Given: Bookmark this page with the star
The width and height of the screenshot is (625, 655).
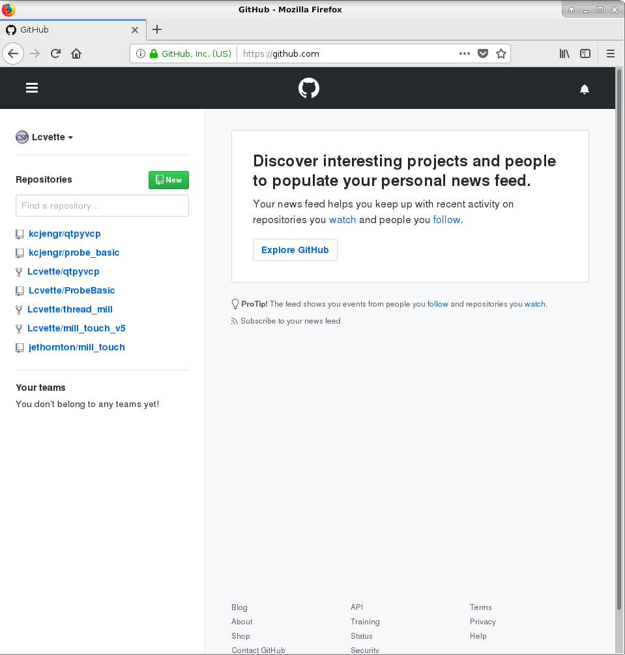Looking at the screenshot, I should pyautogui.click(x=501, y=53).
